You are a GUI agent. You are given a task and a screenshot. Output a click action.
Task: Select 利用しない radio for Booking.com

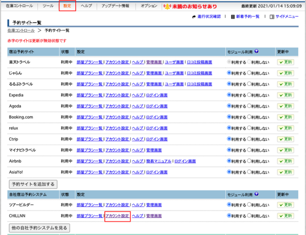point(249,117)
